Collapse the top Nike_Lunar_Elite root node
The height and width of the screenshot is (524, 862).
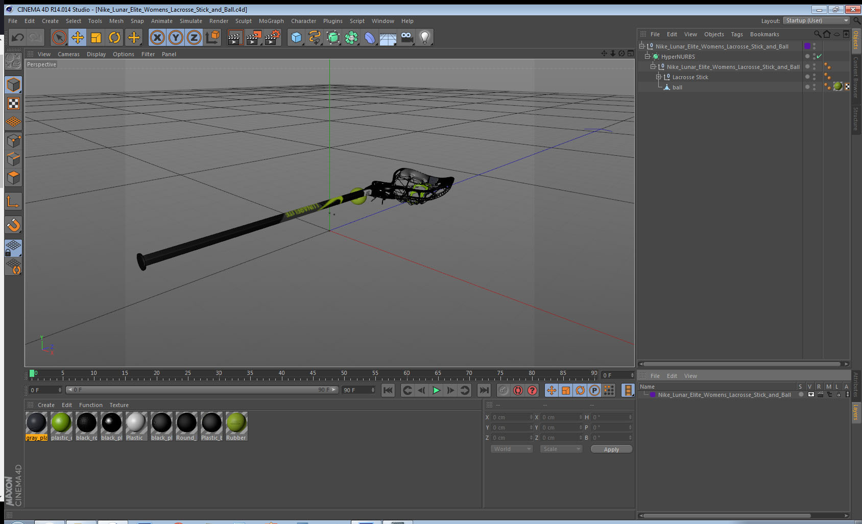[642, 46]
